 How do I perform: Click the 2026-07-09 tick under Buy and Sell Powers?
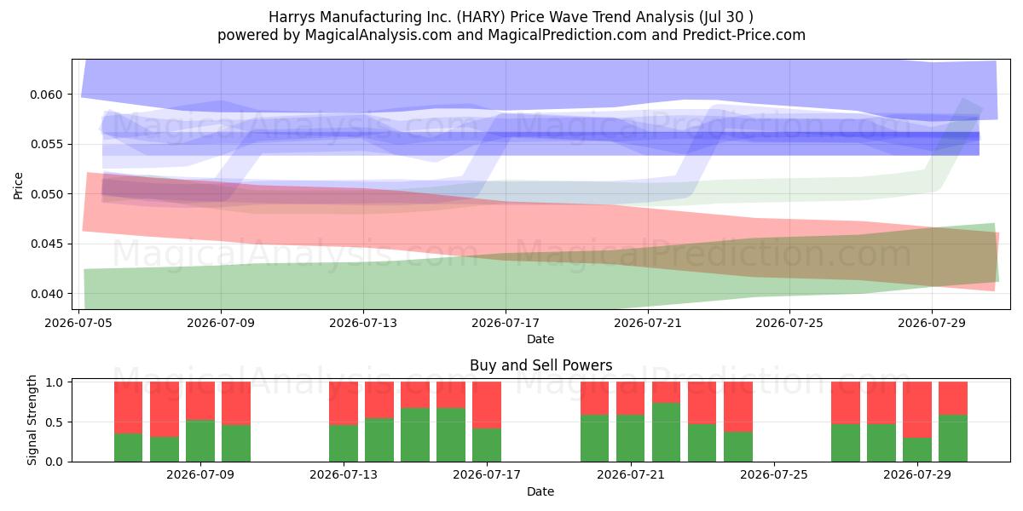[x=201, y=475]
